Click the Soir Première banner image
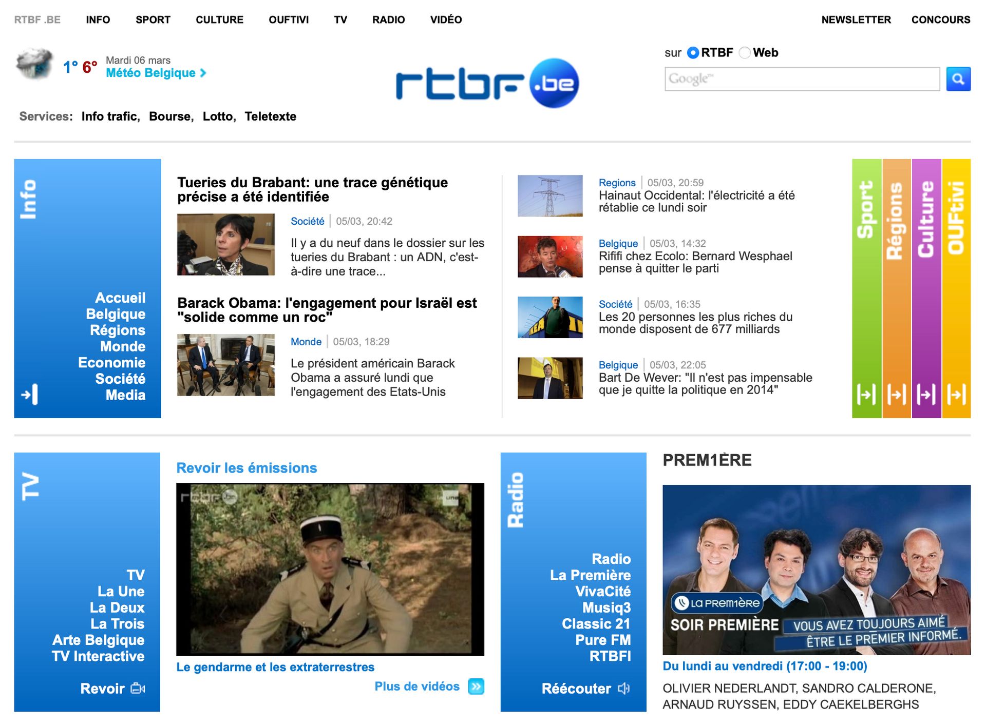Screen dimensions: 986x726 [817, 570]
